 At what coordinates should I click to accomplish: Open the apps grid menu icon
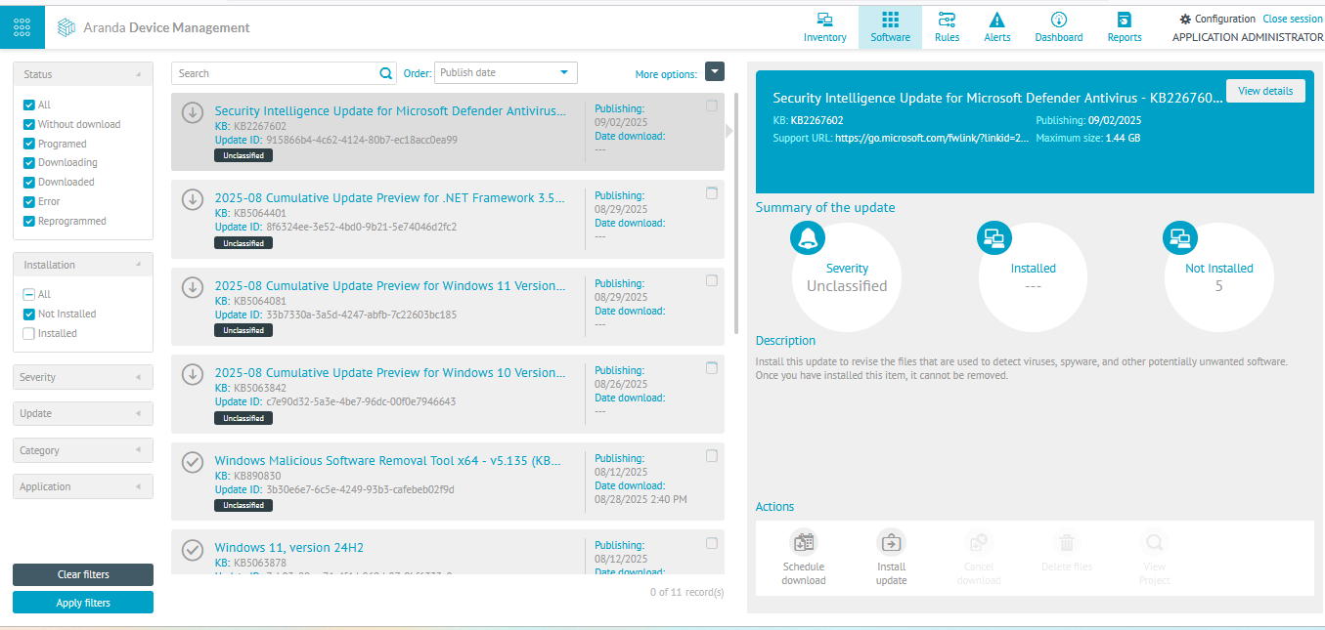coord(22,26)
